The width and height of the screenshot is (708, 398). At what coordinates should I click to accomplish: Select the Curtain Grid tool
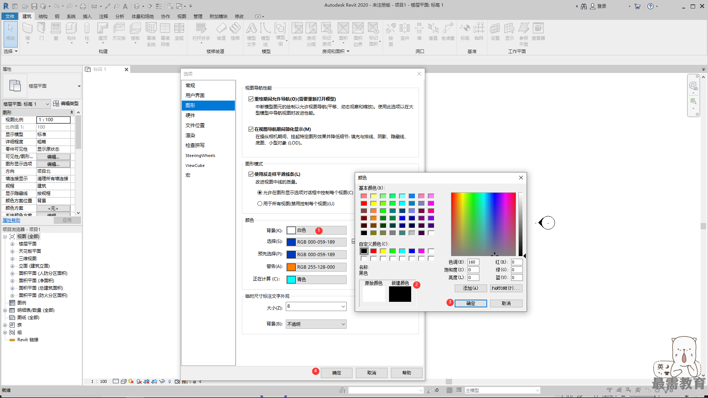165,34
